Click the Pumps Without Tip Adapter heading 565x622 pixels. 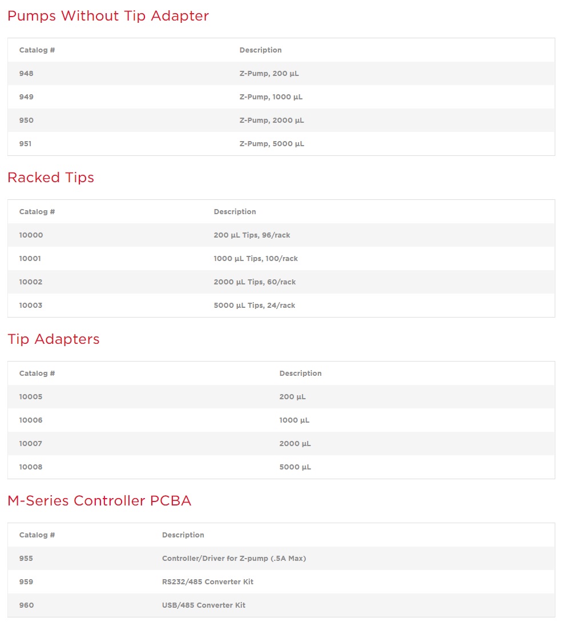coord(108,16)
